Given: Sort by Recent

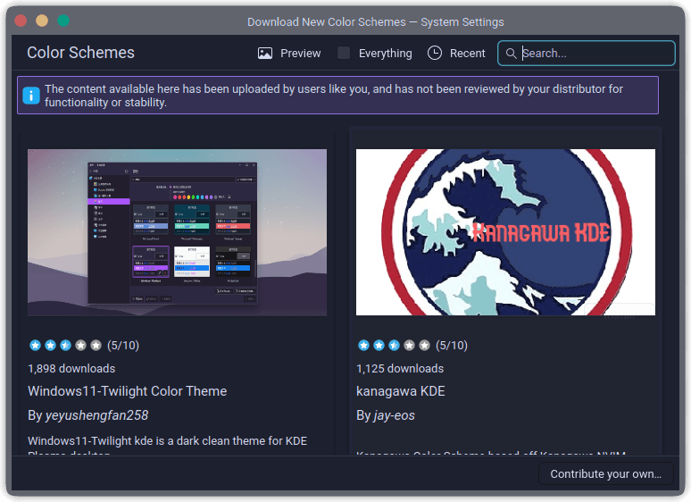Looking at the screenshot, I should pyautogui.click(x=456, y=54).
